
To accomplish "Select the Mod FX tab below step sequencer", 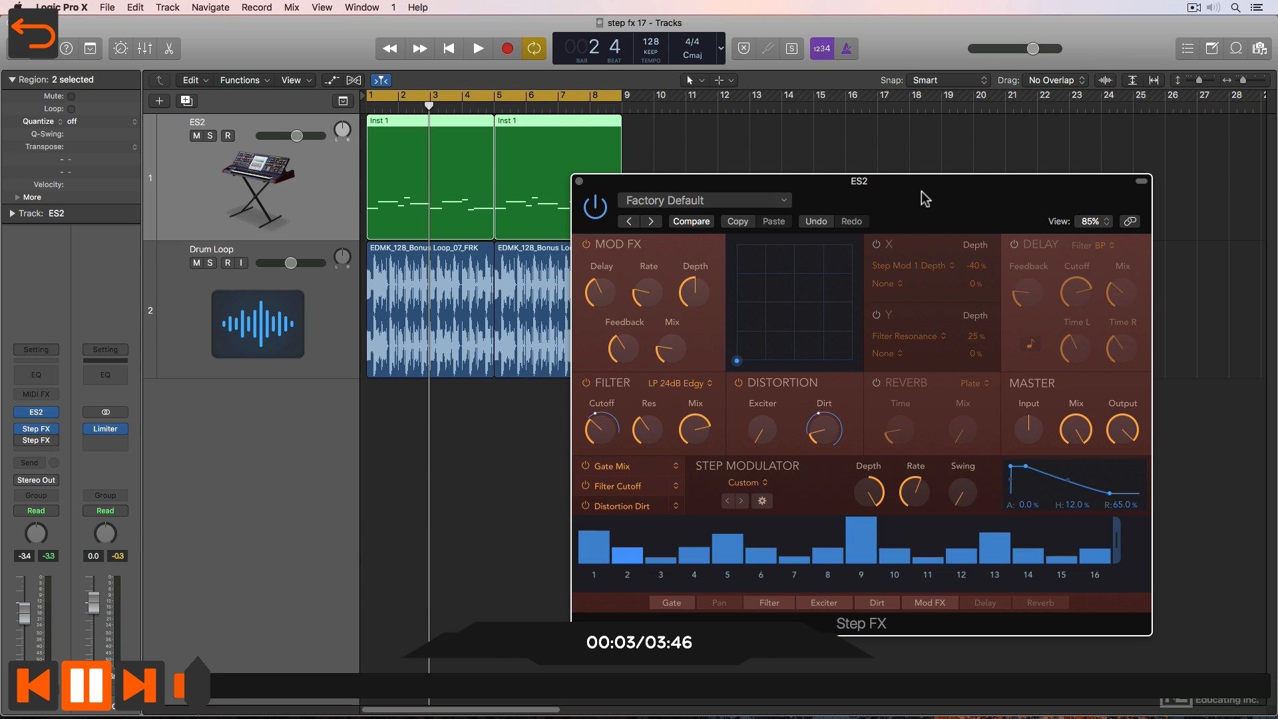I will (x=929, y=603).
